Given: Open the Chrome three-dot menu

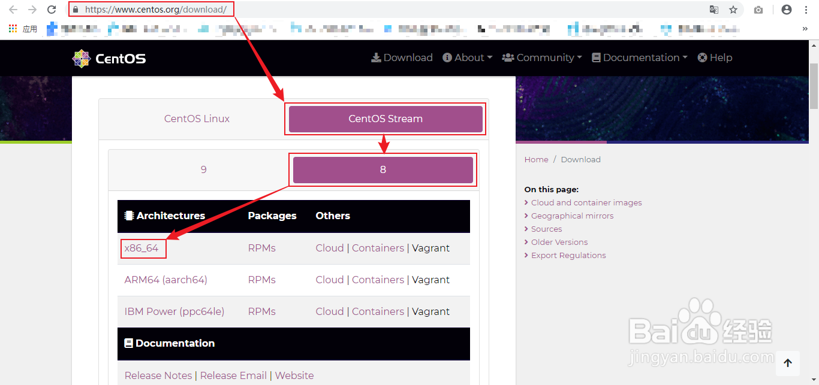Looking at the screenshot, I should (x=806, y=10).
